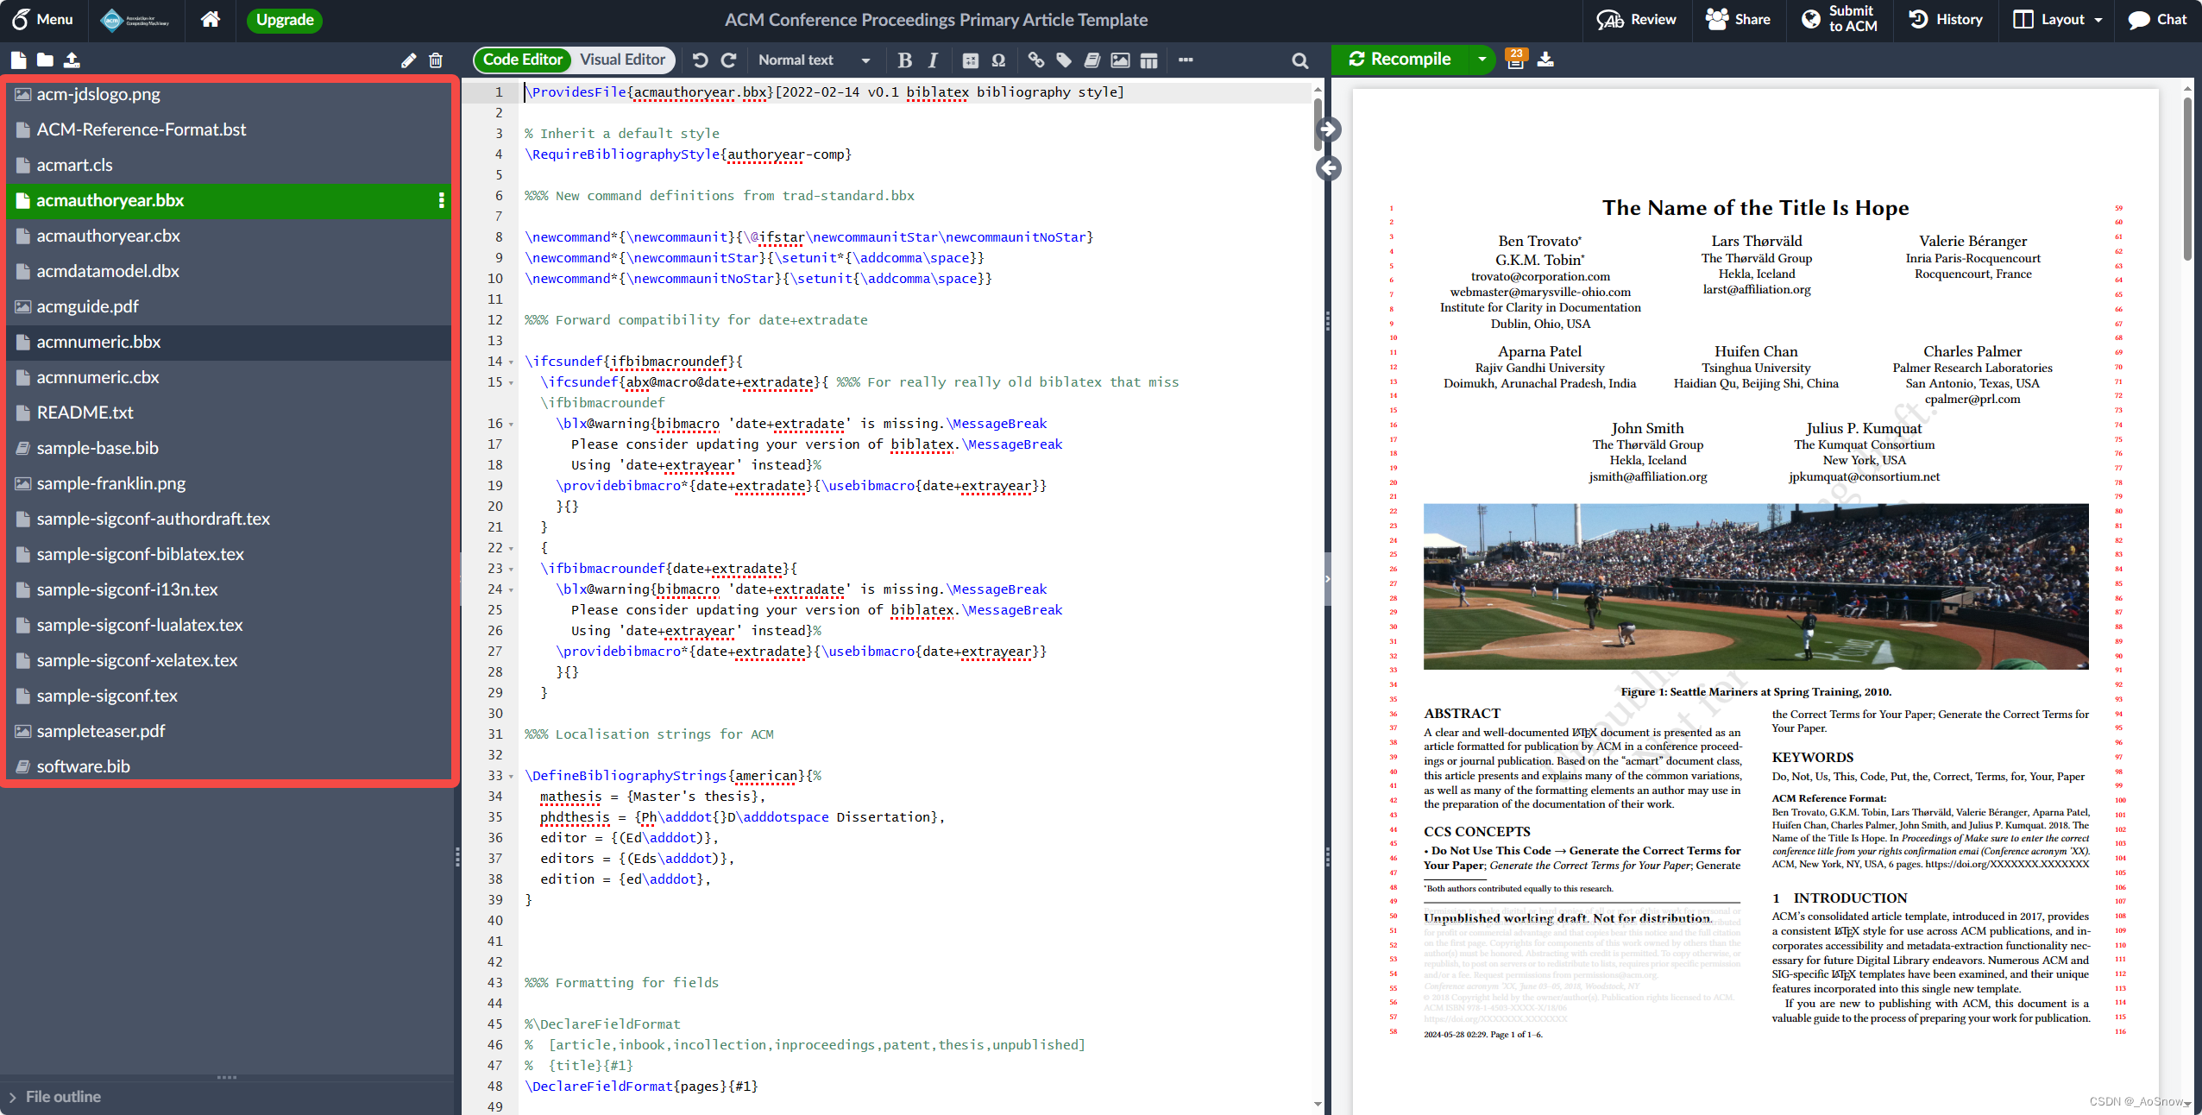Delete selected file with trash icon

[x=436, y=60]
